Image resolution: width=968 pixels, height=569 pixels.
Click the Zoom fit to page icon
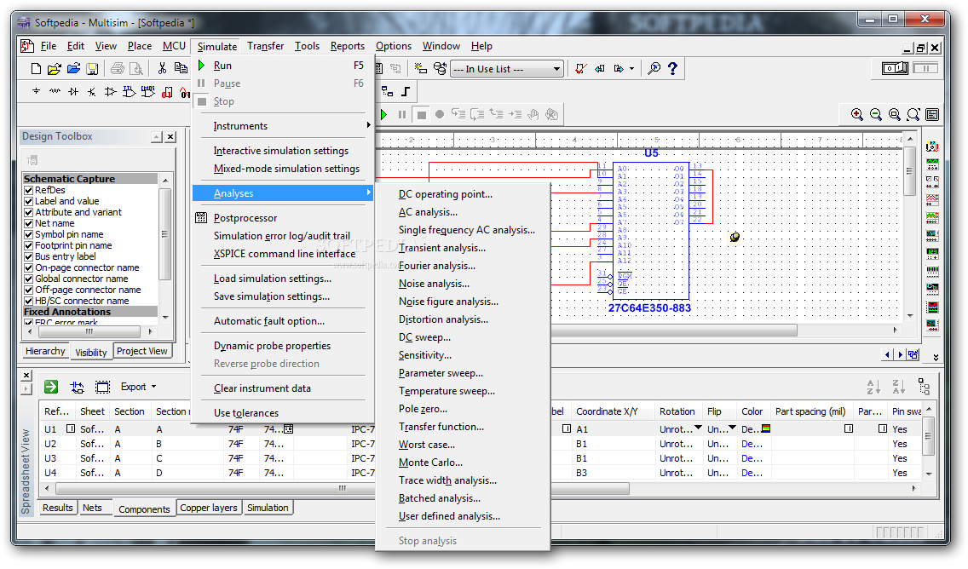point(913,115)
